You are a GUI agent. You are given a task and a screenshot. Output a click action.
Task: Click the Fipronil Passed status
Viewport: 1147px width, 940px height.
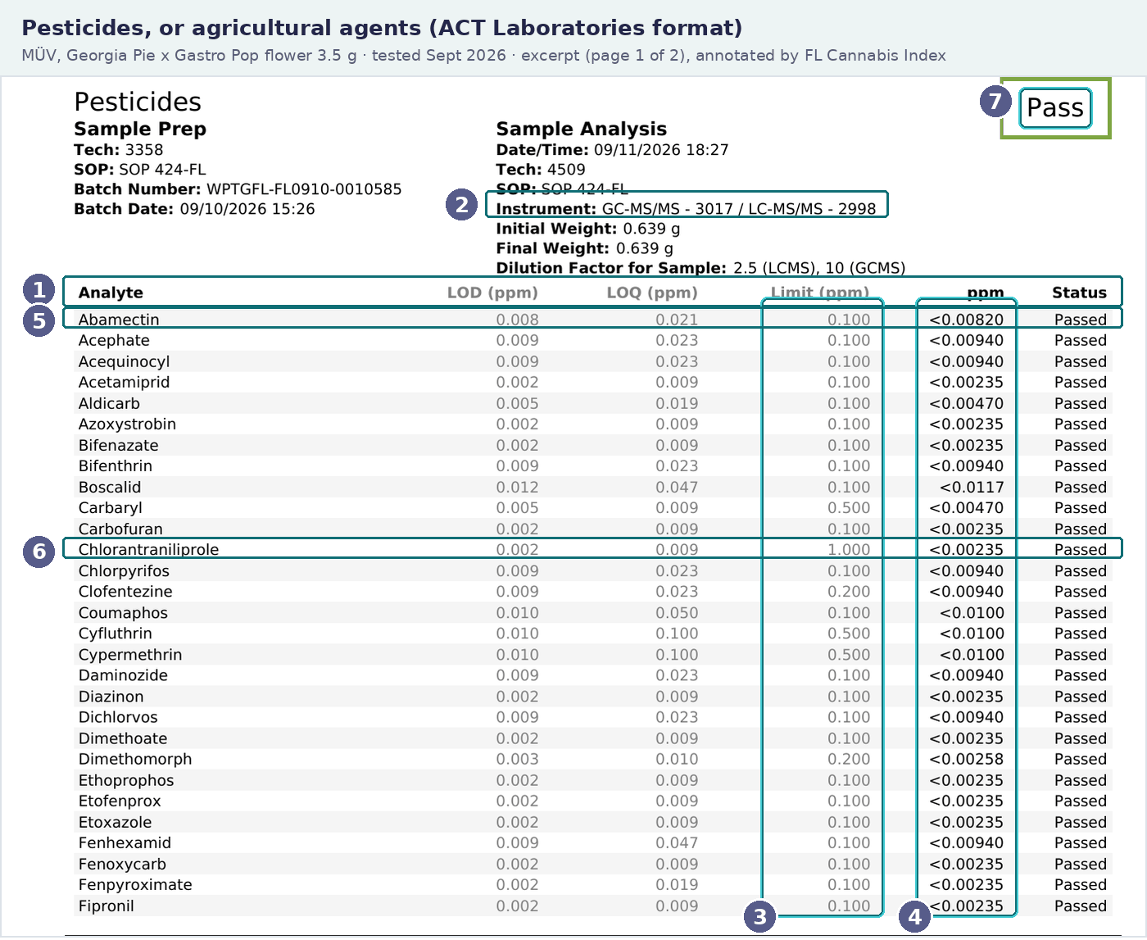(x=1080, y=906)
